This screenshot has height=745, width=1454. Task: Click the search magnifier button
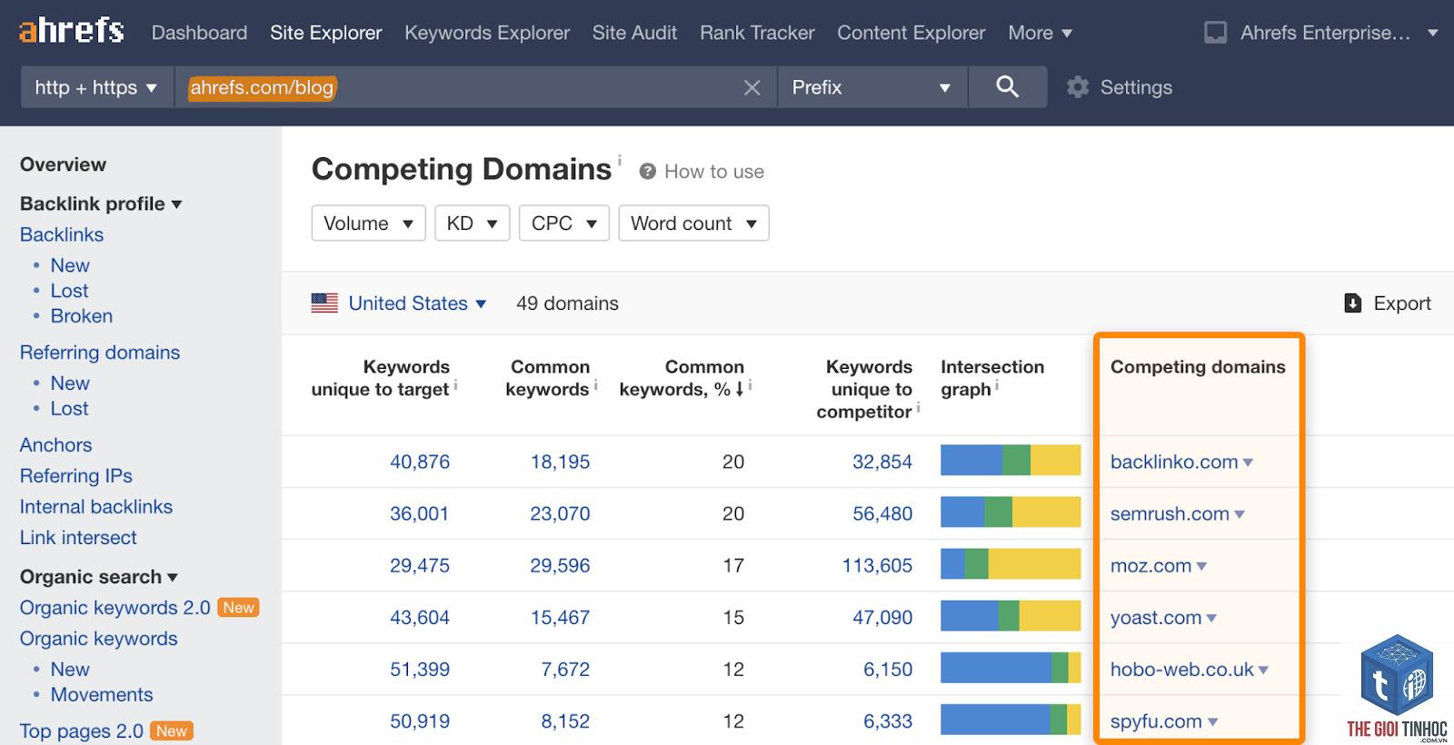click(1007, 87)
